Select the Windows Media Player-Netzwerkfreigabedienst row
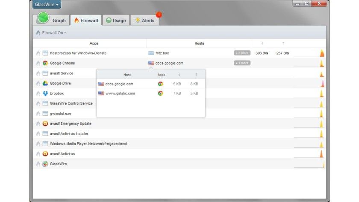 pos(179,143)
